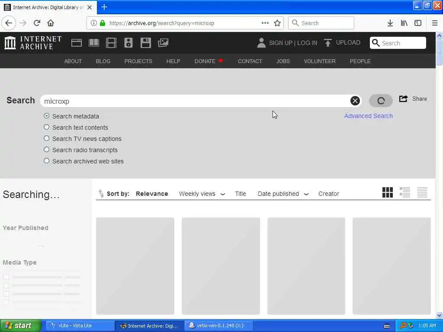The width and height of the screenshot is (443, 332).
Task: Focus the header Search box
Action: (398, 43)
